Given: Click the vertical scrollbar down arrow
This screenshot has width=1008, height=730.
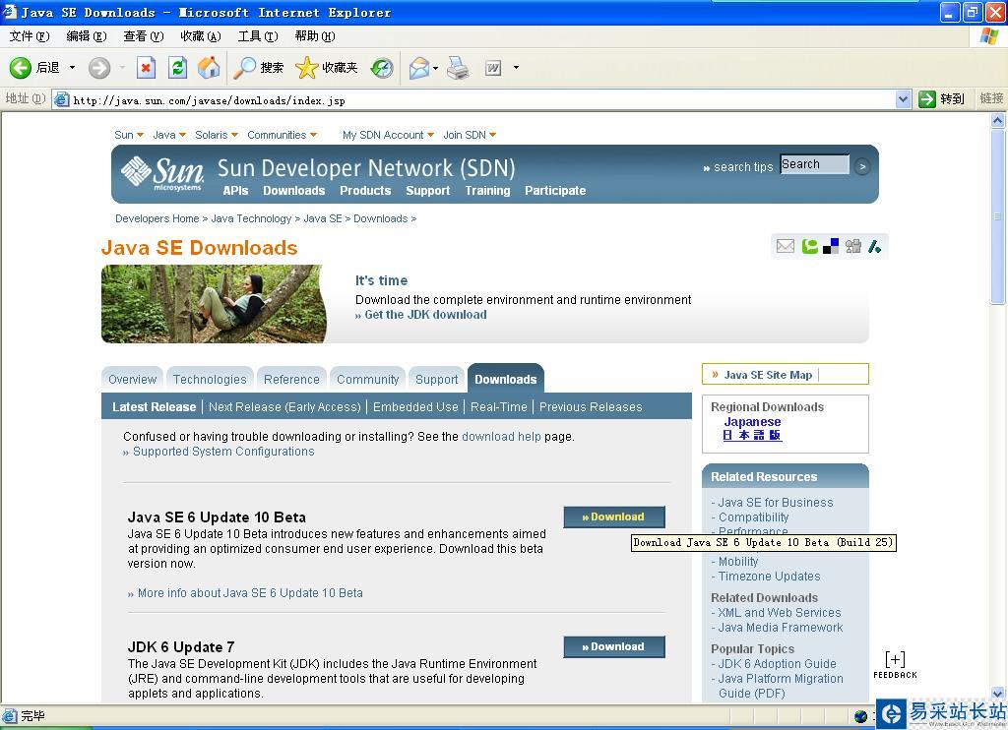Looking at the screenshot, I should pyautogui.click(x=998, y=694).
